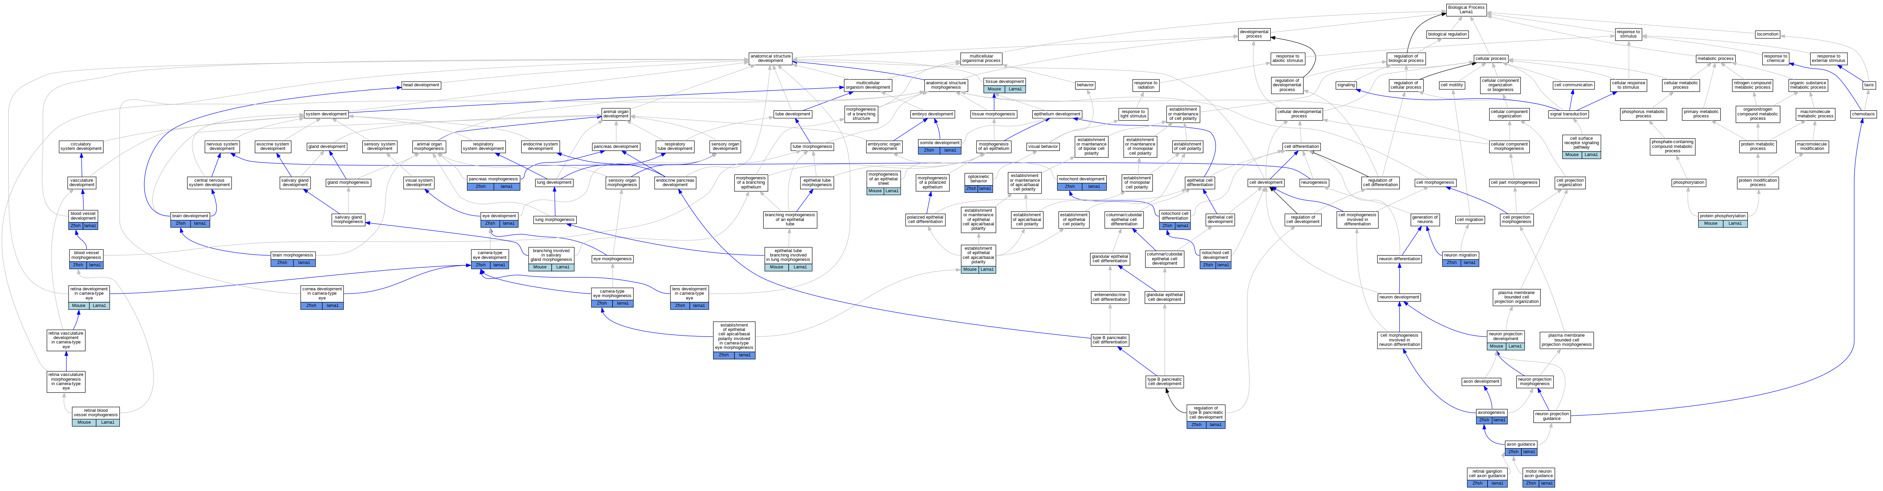
Task: Click the enteroendocrine cell differentiation node
Action: point(1110,297)
